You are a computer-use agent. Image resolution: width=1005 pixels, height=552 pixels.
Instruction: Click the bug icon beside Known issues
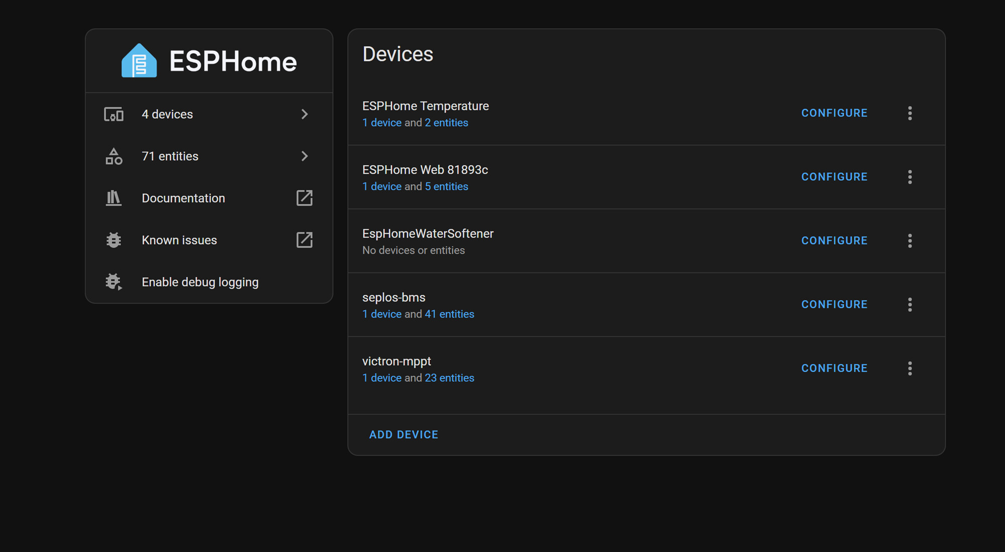coord(114,240)
